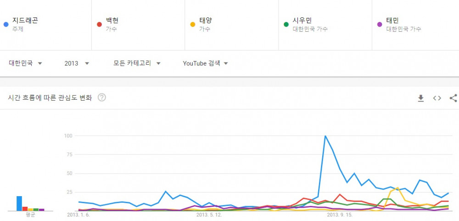This screenshot has width=459, height=221.
Task: Click the yellow dot beside 태양
Action: click(x=193, y=24)
